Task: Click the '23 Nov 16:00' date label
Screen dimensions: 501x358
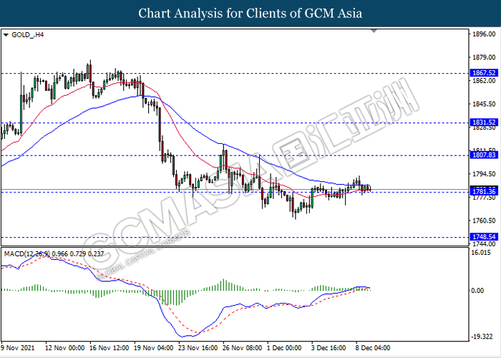Action: coord(199,348)
